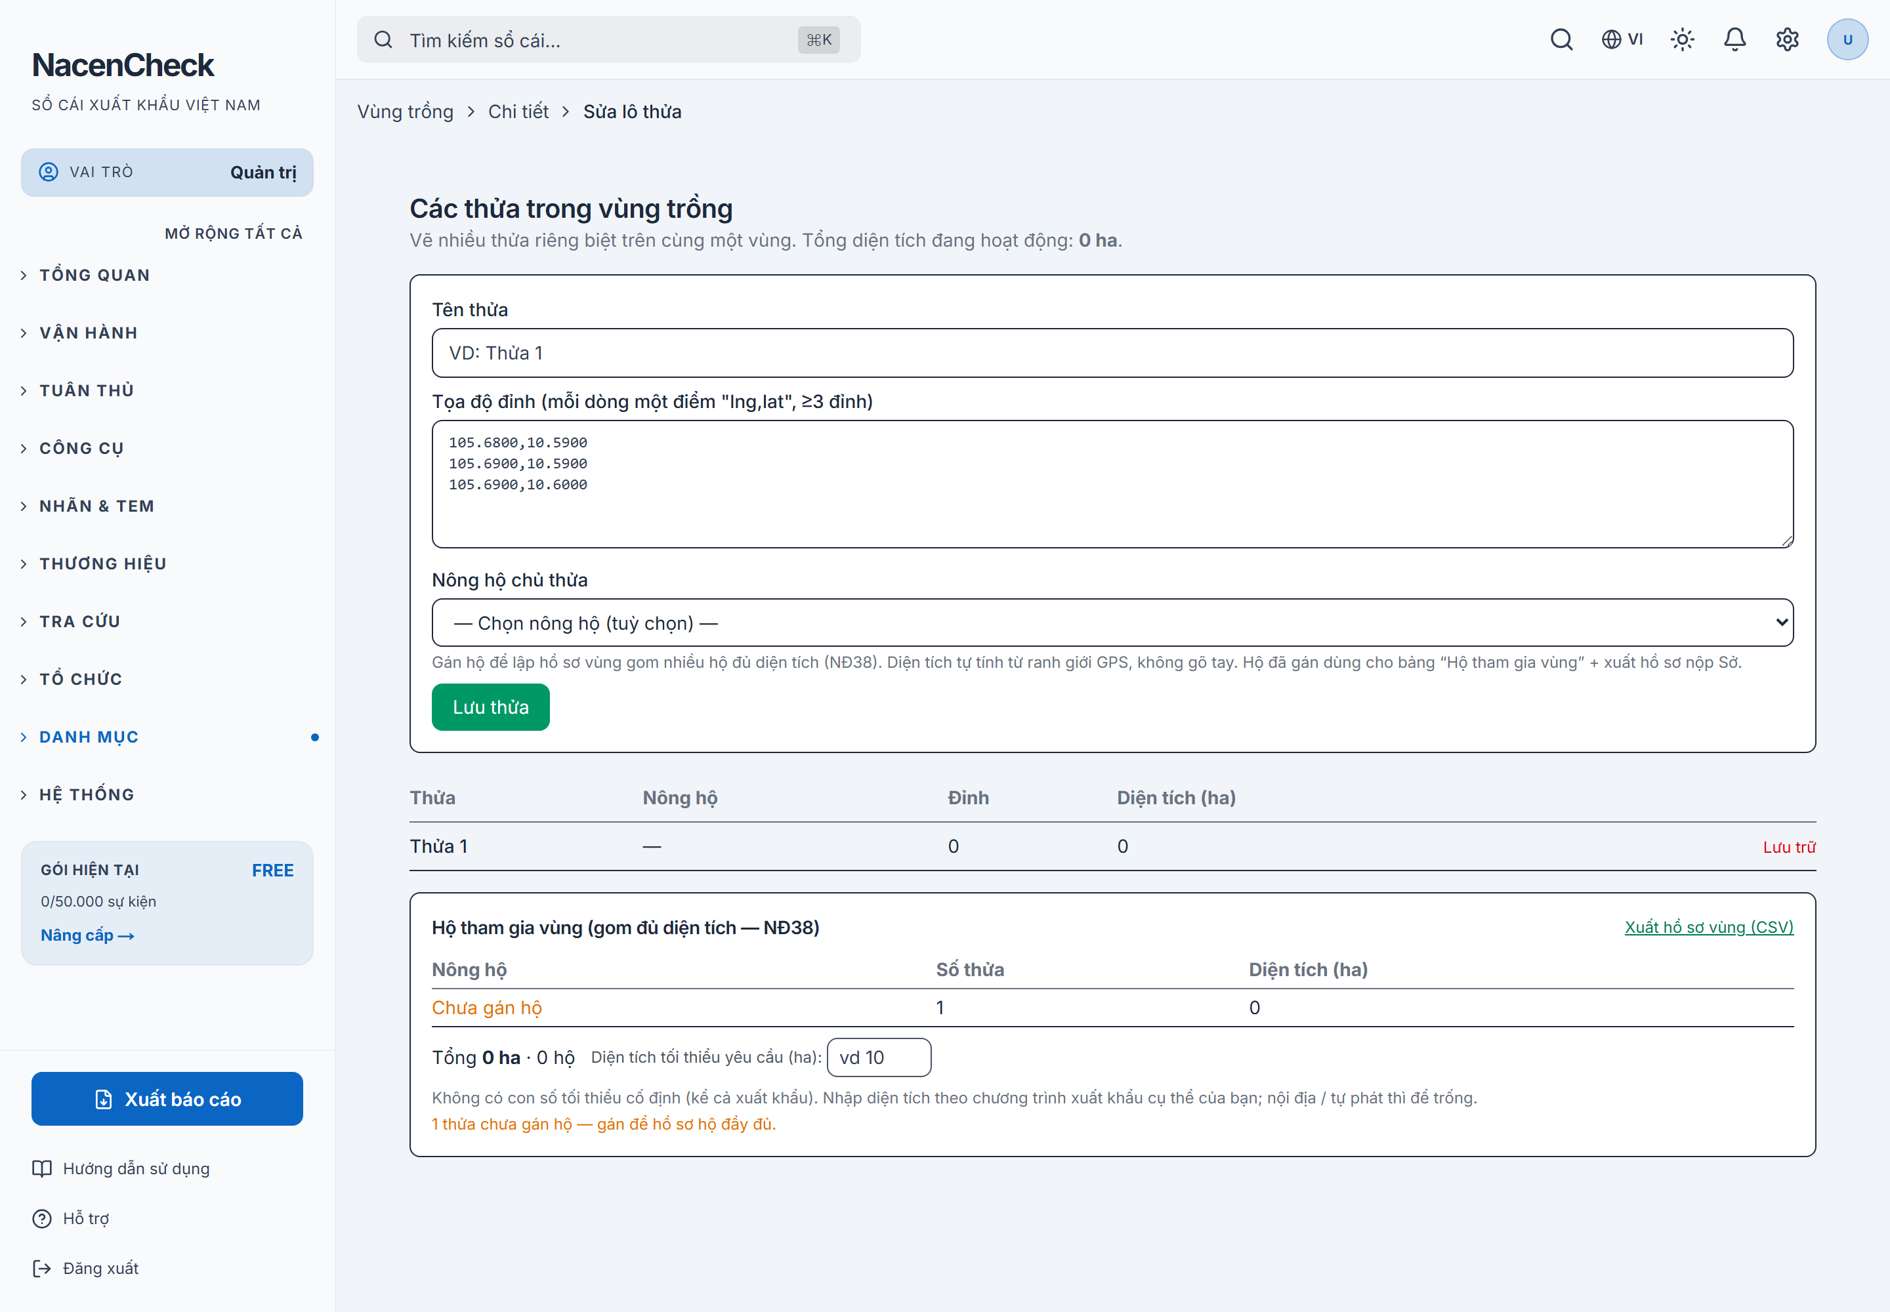The width and height of the screenshot is (1890, 1312).
Task: Click the Thửa 1 table cell
Action: pyautogui.click(x=438, y=846)
